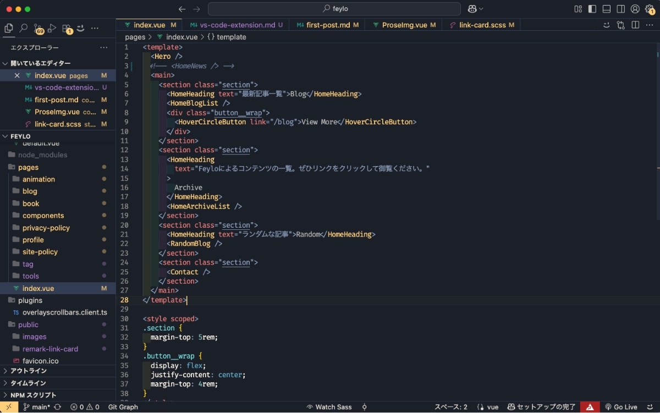Select the index.vue editor tab
This screenshot has width=660, height=413.
149,25
